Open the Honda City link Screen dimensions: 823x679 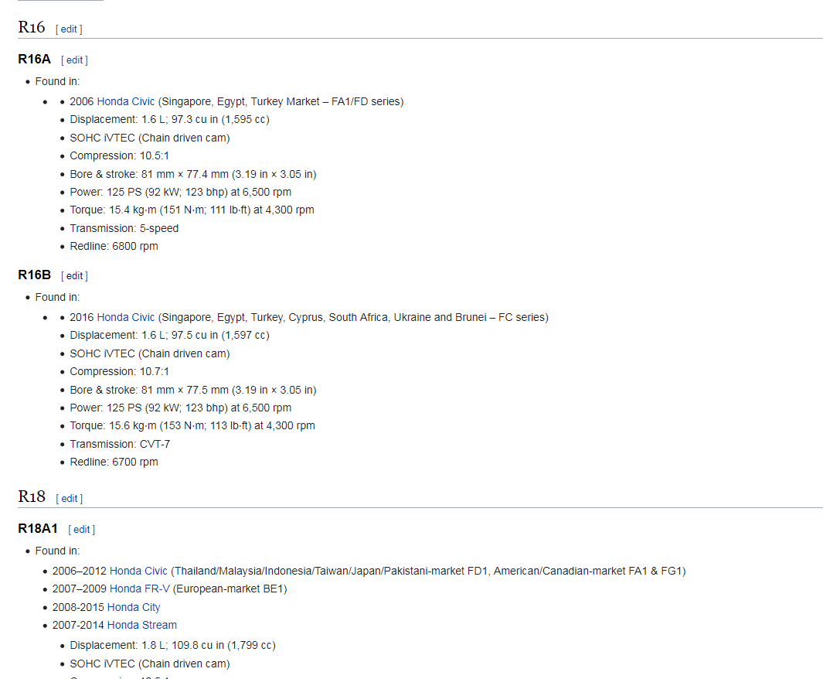tap(134, 607)
